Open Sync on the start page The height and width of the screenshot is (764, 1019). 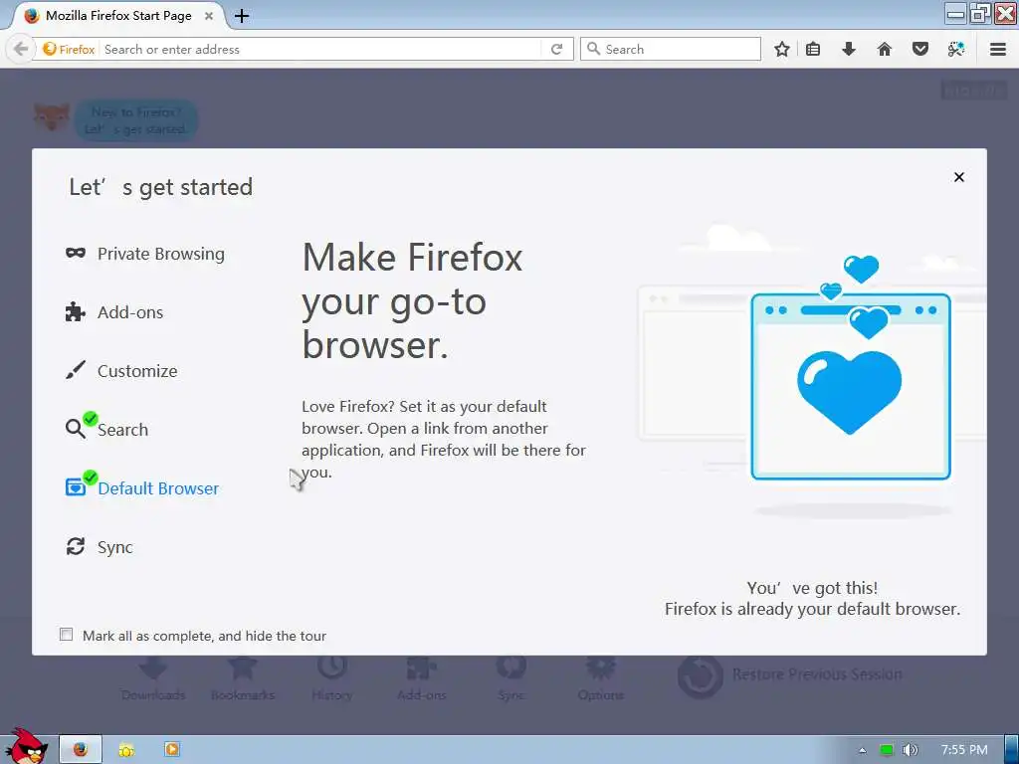[x=510, y=678]
